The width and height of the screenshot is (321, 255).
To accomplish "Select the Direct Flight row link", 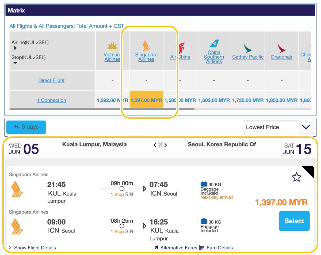I will point(52,80).
